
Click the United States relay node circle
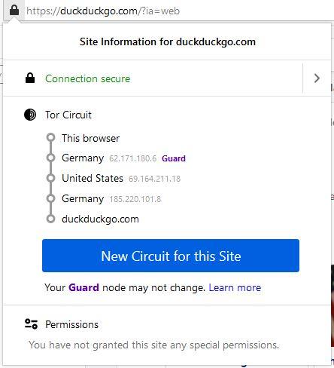click(50, 178)
